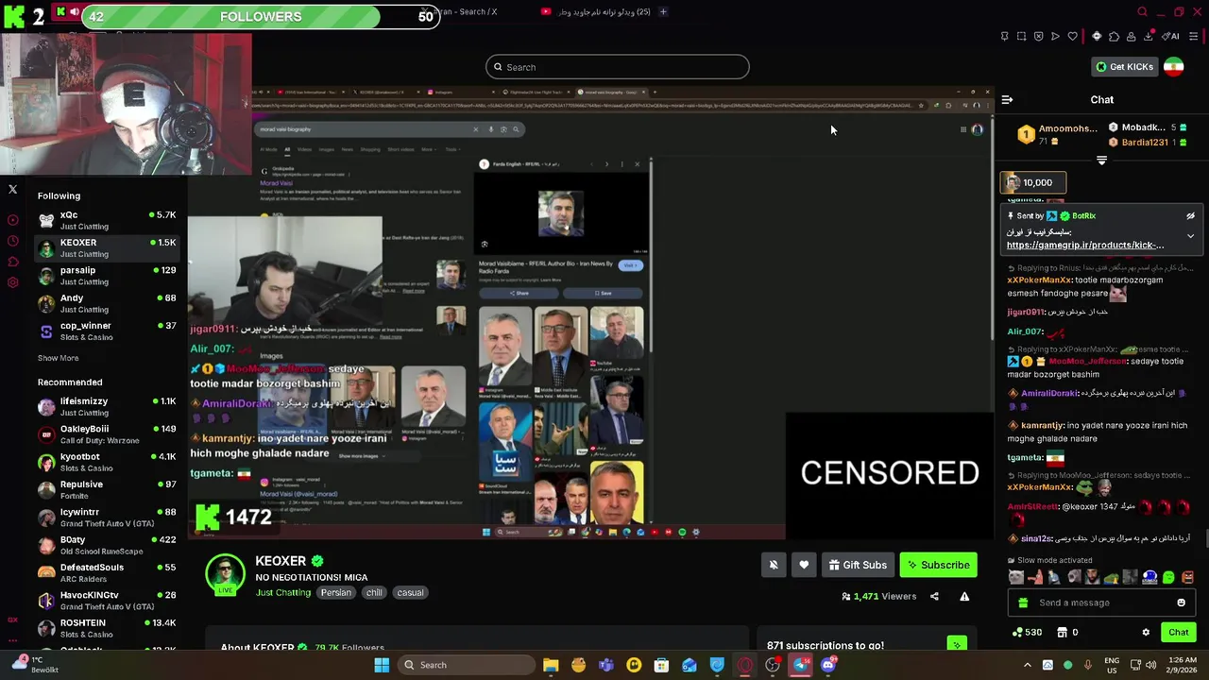Viewport: 1209px width, 680px height.
Task: Toggle notifications bell for KEOXER
Action: click(773, 565)
